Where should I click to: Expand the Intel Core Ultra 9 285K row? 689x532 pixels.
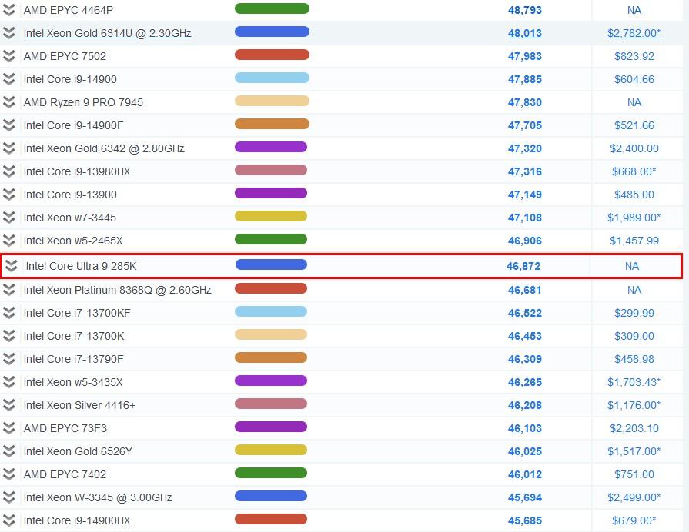[x=12, y=266]
